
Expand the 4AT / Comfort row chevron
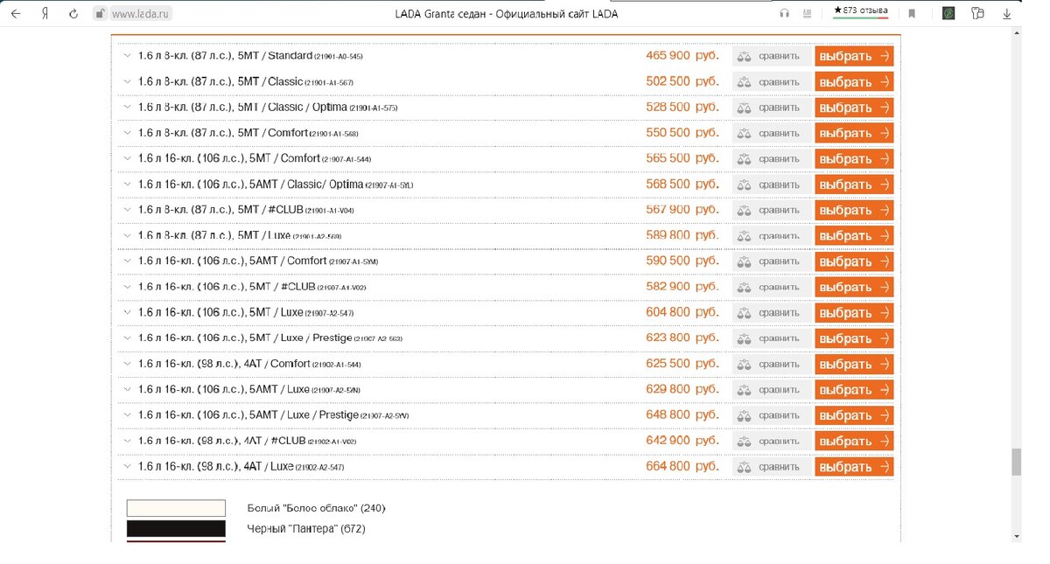click(127, 364)
